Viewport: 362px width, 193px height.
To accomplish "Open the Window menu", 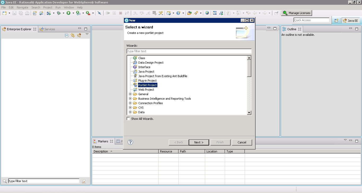I will tap(69, 7).
